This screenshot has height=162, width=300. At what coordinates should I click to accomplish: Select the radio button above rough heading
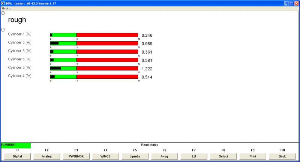(3, 13)
